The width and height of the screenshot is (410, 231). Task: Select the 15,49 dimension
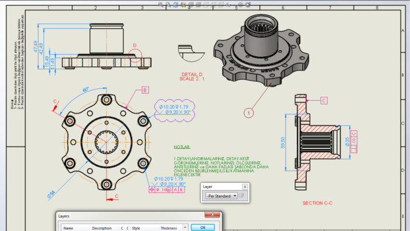point(47,62)
